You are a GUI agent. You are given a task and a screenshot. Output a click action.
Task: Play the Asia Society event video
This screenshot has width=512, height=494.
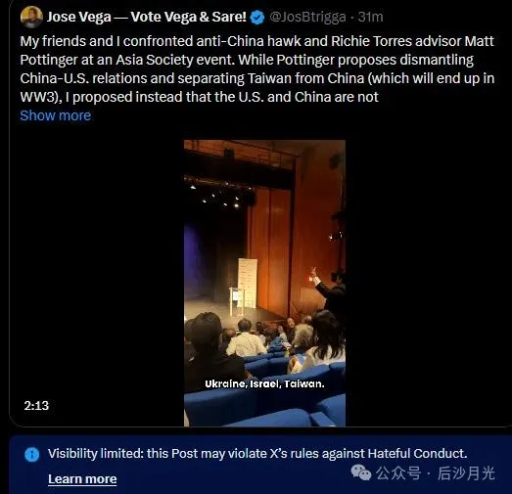264,284
